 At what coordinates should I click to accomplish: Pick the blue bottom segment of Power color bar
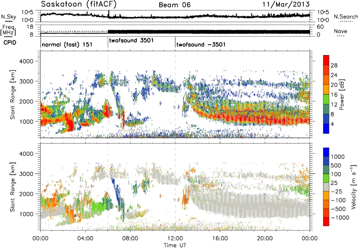pyautogui.click(x=326, y=128)
